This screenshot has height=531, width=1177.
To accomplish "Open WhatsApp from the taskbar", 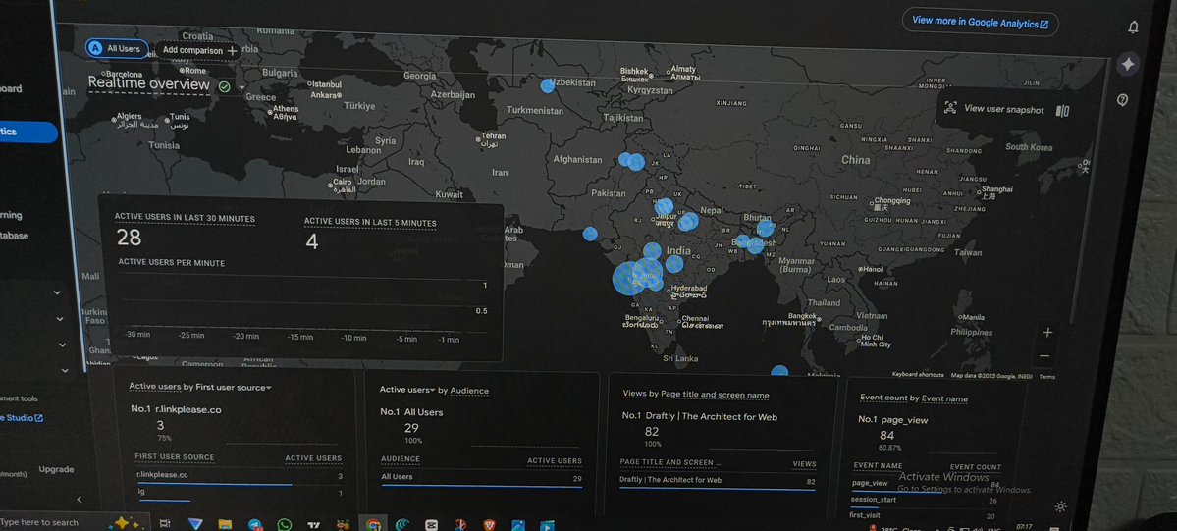I will click(x=284, y=525).
